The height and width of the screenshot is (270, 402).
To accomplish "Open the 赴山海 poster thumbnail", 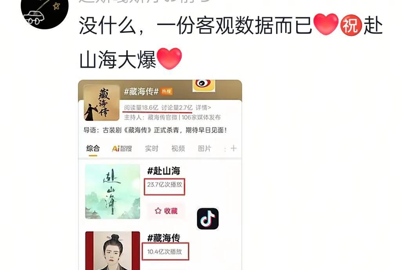I will click(x=112, y=191).
